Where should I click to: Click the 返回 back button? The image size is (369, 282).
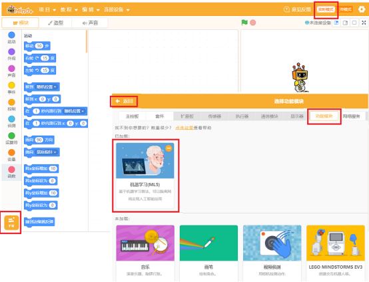click(x=125, y=101)
